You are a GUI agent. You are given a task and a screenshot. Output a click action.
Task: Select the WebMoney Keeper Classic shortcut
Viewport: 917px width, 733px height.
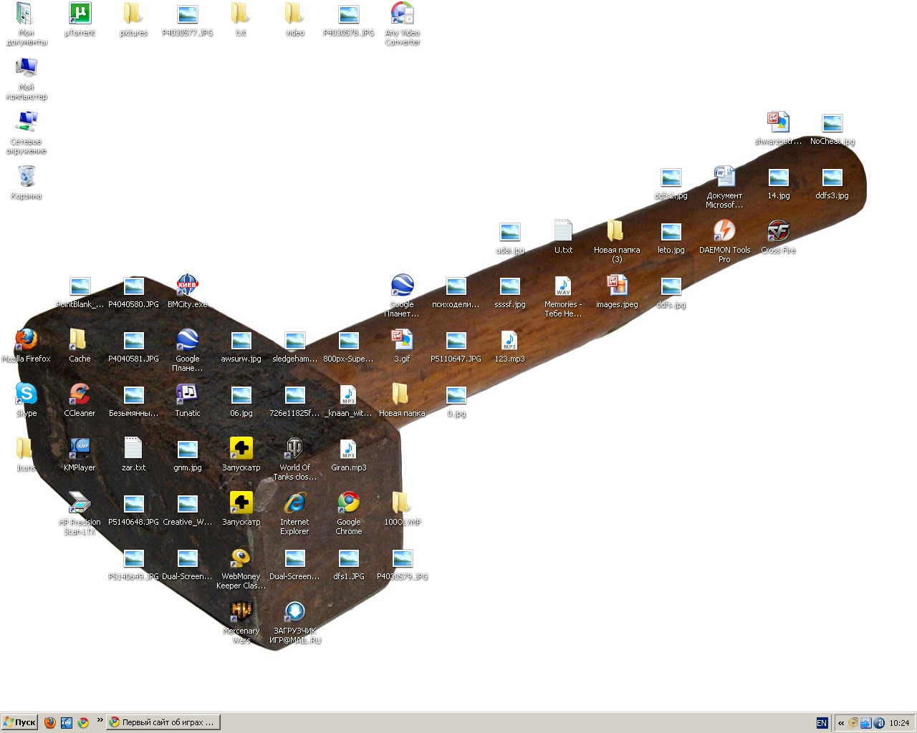[241, 568]
